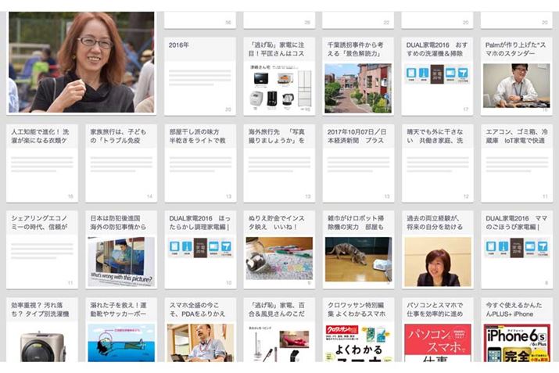This screenshot has width=559, height=373.
Task: Click the cat and robot cleaner photo
Action: point(358,260)
